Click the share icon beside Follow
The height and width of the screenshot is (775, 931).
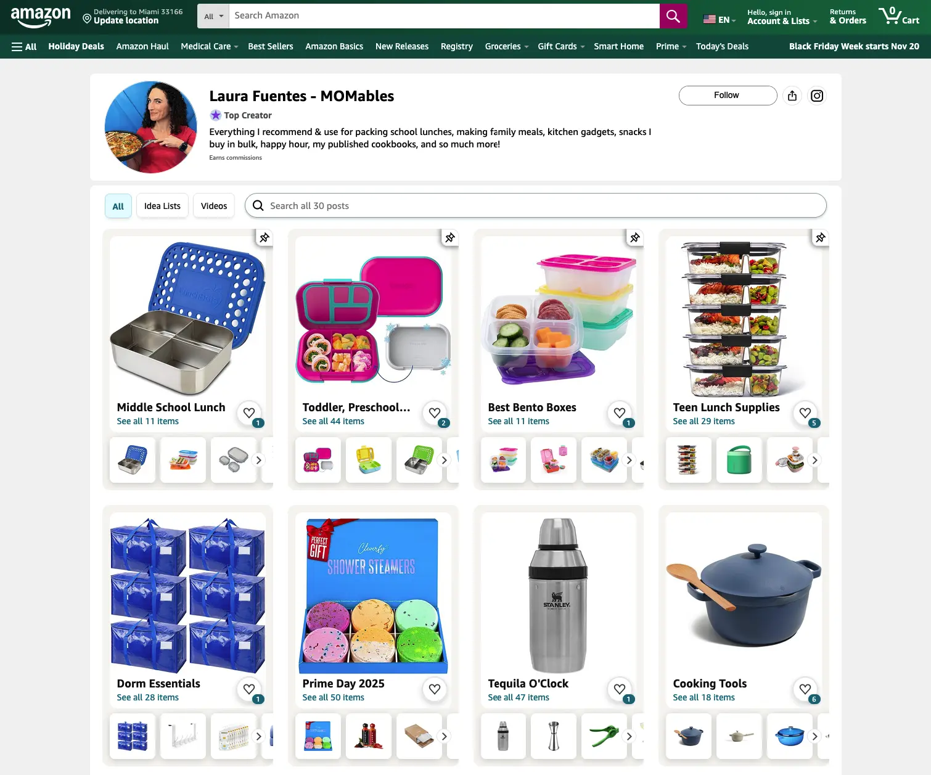coord(792,96)
